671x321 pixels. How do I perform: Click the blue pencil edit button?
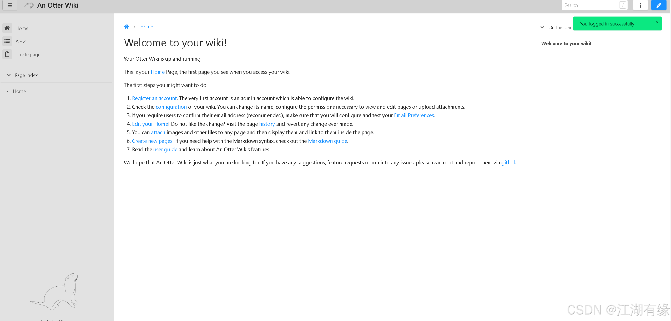[658, 5]
